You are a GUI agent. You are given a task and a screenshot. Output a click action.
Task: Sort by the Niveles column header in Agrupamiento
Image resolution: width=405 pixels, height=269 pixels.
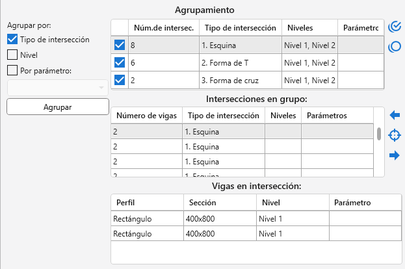pos(309,28)
